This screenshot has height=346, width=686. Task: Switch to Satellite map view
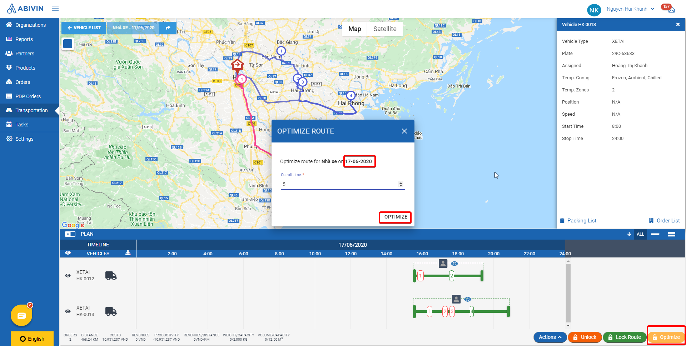click(385, 29)
